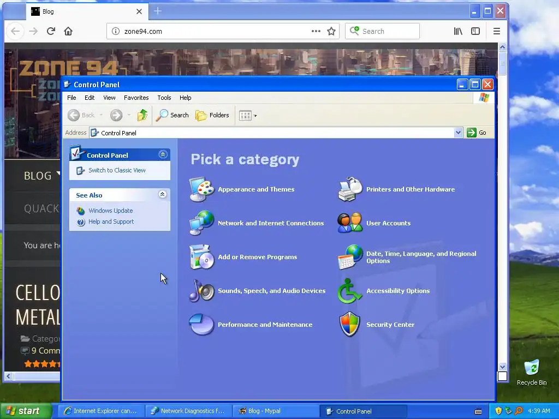Open User Accounts icon
Image resolution: width=559 pixels, height=419 pixels.
[350, 223]
